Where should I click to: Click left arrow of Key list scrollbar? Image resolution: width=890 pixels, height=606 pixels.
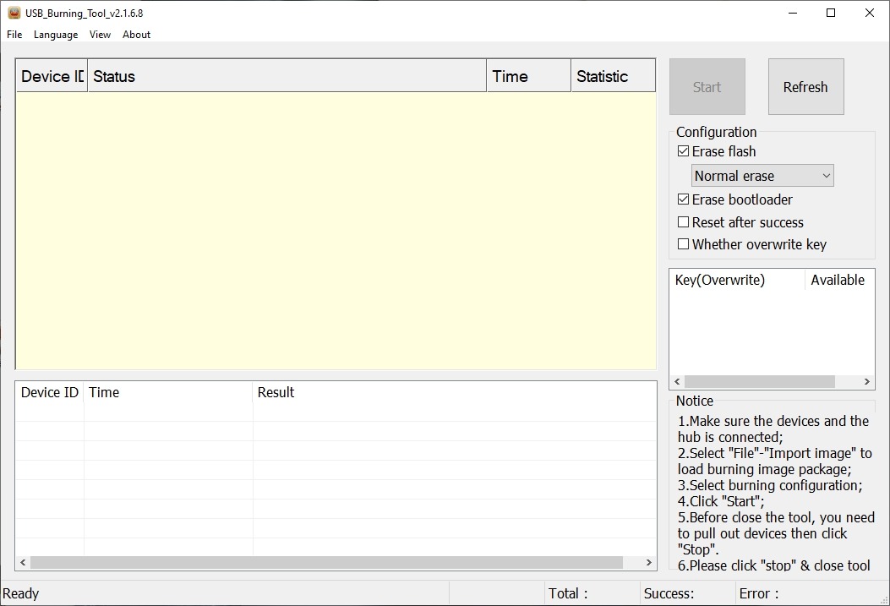coord(676,382)
